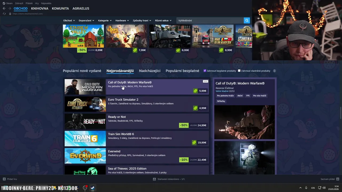Click the FPS tag button in the preview panel
This screenshot has height=192, width=342.
(248, 96)
